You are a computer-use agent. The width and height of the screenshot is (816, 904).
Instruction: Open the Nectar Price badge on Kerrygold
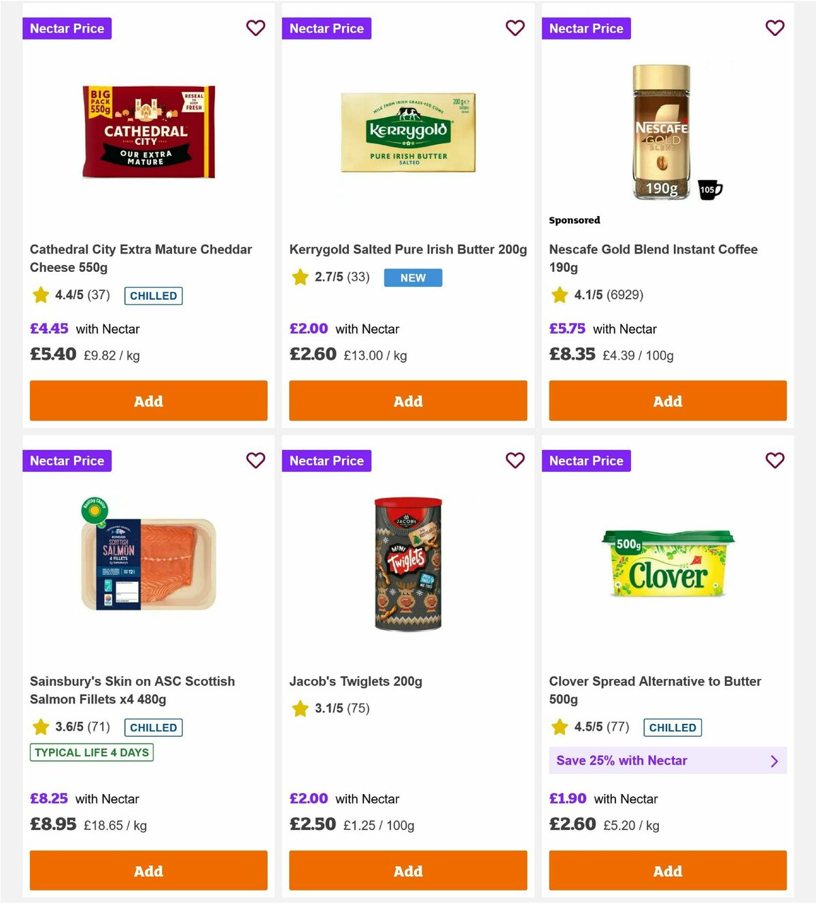pos(326,28)
